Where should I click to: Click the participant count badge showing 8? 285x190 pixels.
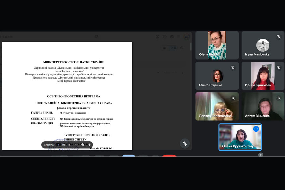tap(261, 155)
